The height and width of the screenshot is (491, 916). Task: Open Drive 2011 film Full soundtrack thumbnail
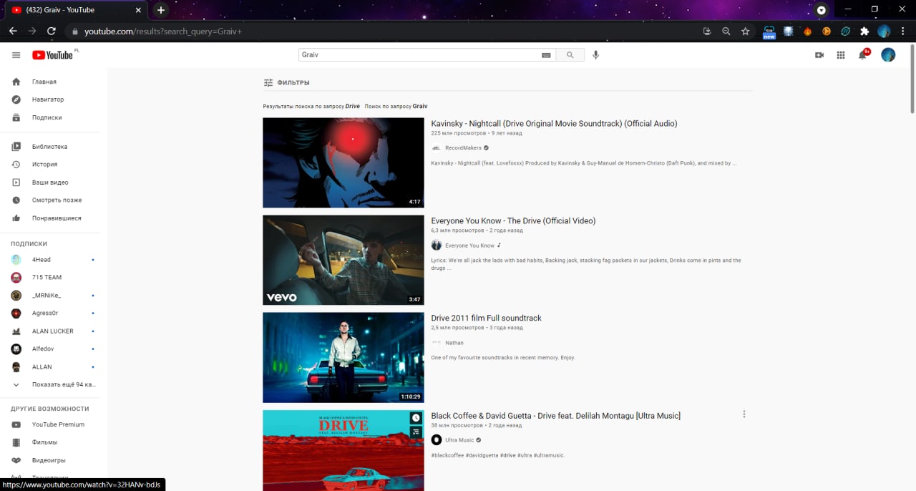point(343,357)
